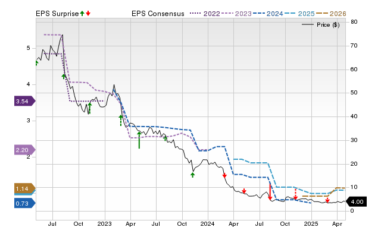Screen dimensions: 381x227
Task: Click the Price ($) legend label
Action: 328,25
